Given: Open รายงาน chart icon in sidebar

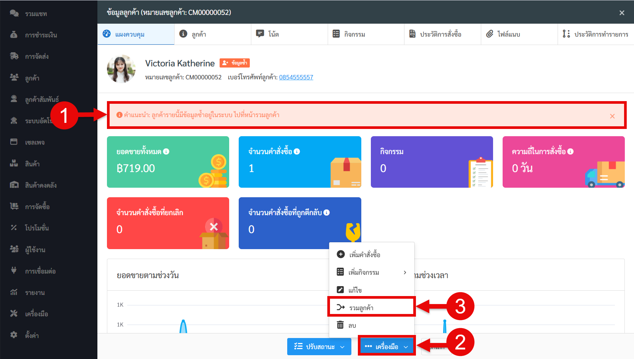Looking at the screenshot, I should 14,292.
